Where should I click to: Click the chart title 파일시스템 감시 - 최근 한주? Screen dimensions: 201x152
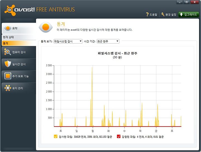click(x=118, y=53)
